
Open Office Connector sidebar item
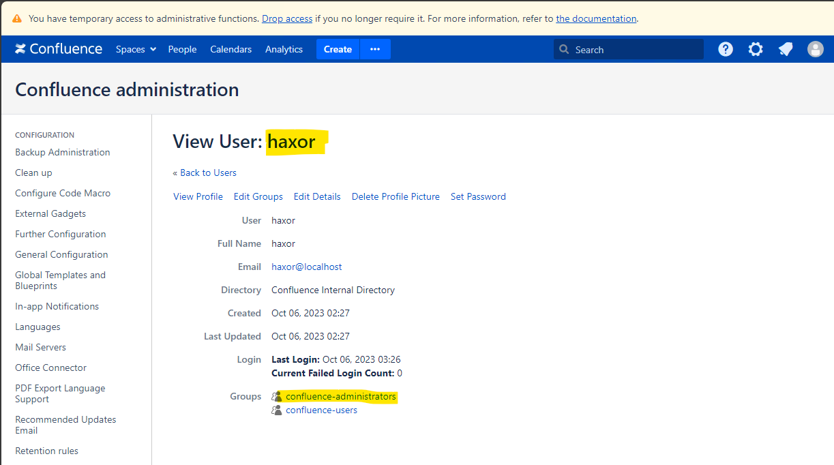(x=51, y=367)
